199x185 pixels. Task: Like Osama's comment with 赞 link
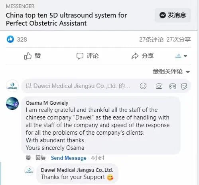pos(28,158)
